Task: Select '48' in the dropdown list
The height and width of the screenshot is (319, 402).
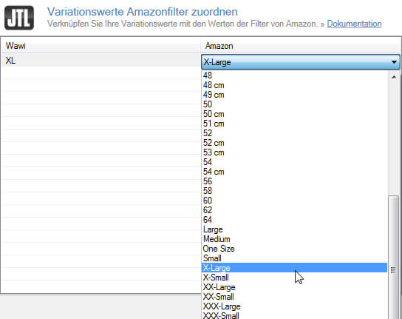Action: pos(294,75)
